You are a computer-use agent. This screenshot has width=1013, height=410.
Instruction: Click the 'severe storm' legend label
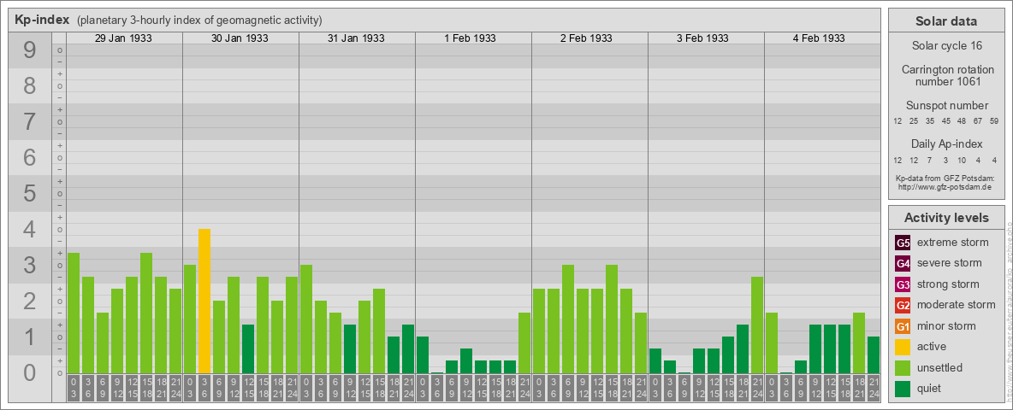click(950, 263)
